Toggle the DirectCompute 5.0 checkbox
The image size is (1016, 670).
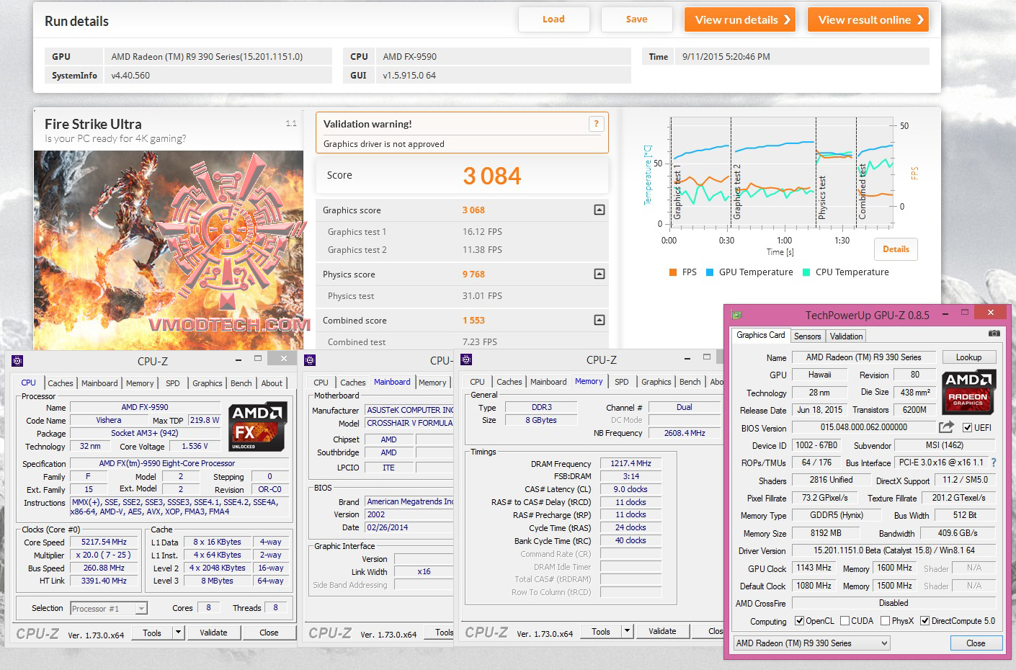(924, 621)
